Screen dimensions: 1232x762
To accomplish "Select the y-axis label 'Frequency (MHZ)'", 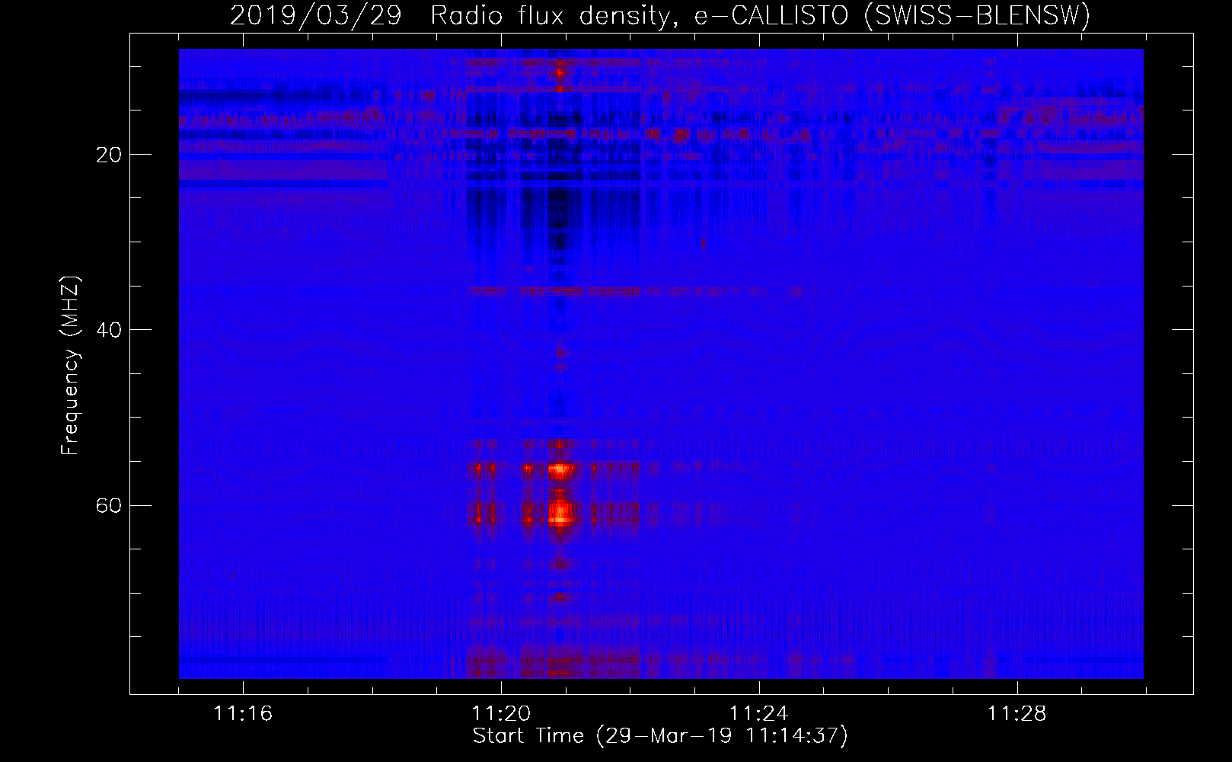I will [x=70, y=366].
